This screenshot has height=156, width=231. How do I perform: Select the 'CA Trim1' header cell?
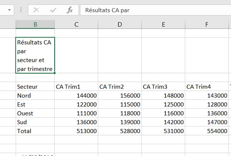click(x=76, y=87)
